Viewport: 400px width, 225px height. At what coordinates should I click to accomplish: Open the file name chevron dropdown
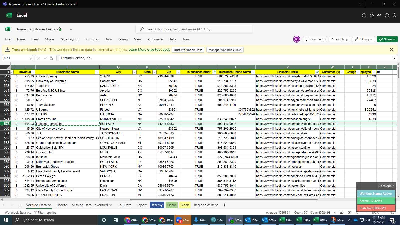71,29
